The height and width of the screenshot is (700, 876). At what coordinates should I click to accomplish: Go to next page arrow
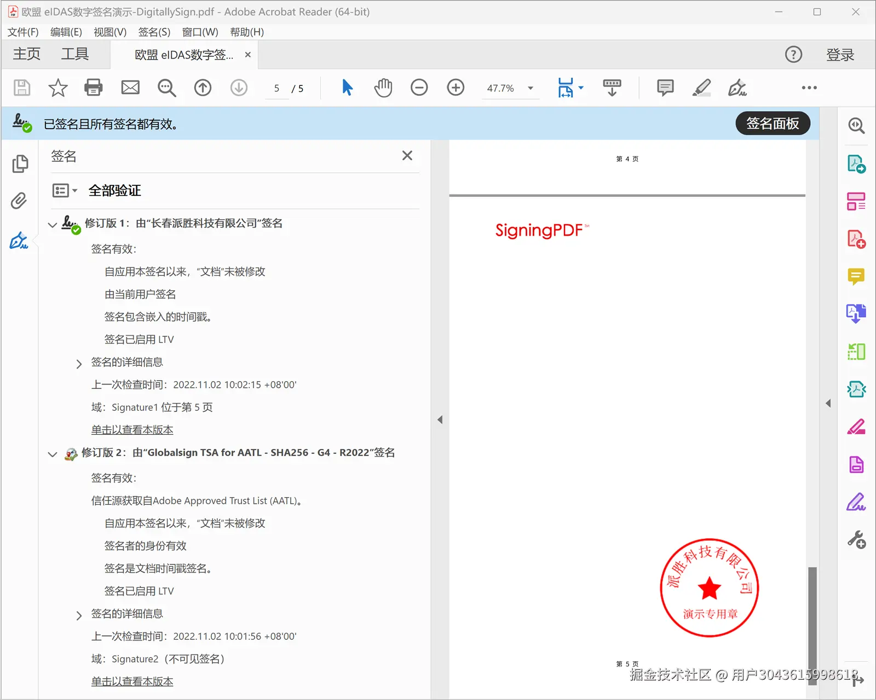tap(239, 87)
